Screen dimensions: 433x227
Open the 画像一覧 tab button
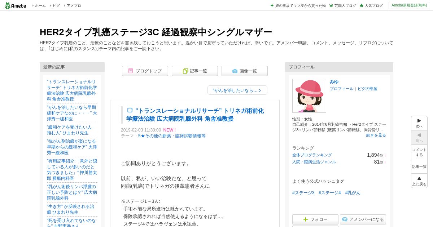point(245,71)
